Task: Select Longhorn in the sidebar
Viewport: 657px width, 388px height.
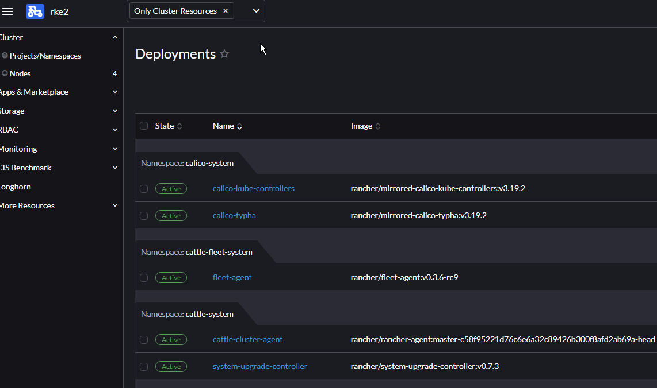Action: click(x=16, y=186)
